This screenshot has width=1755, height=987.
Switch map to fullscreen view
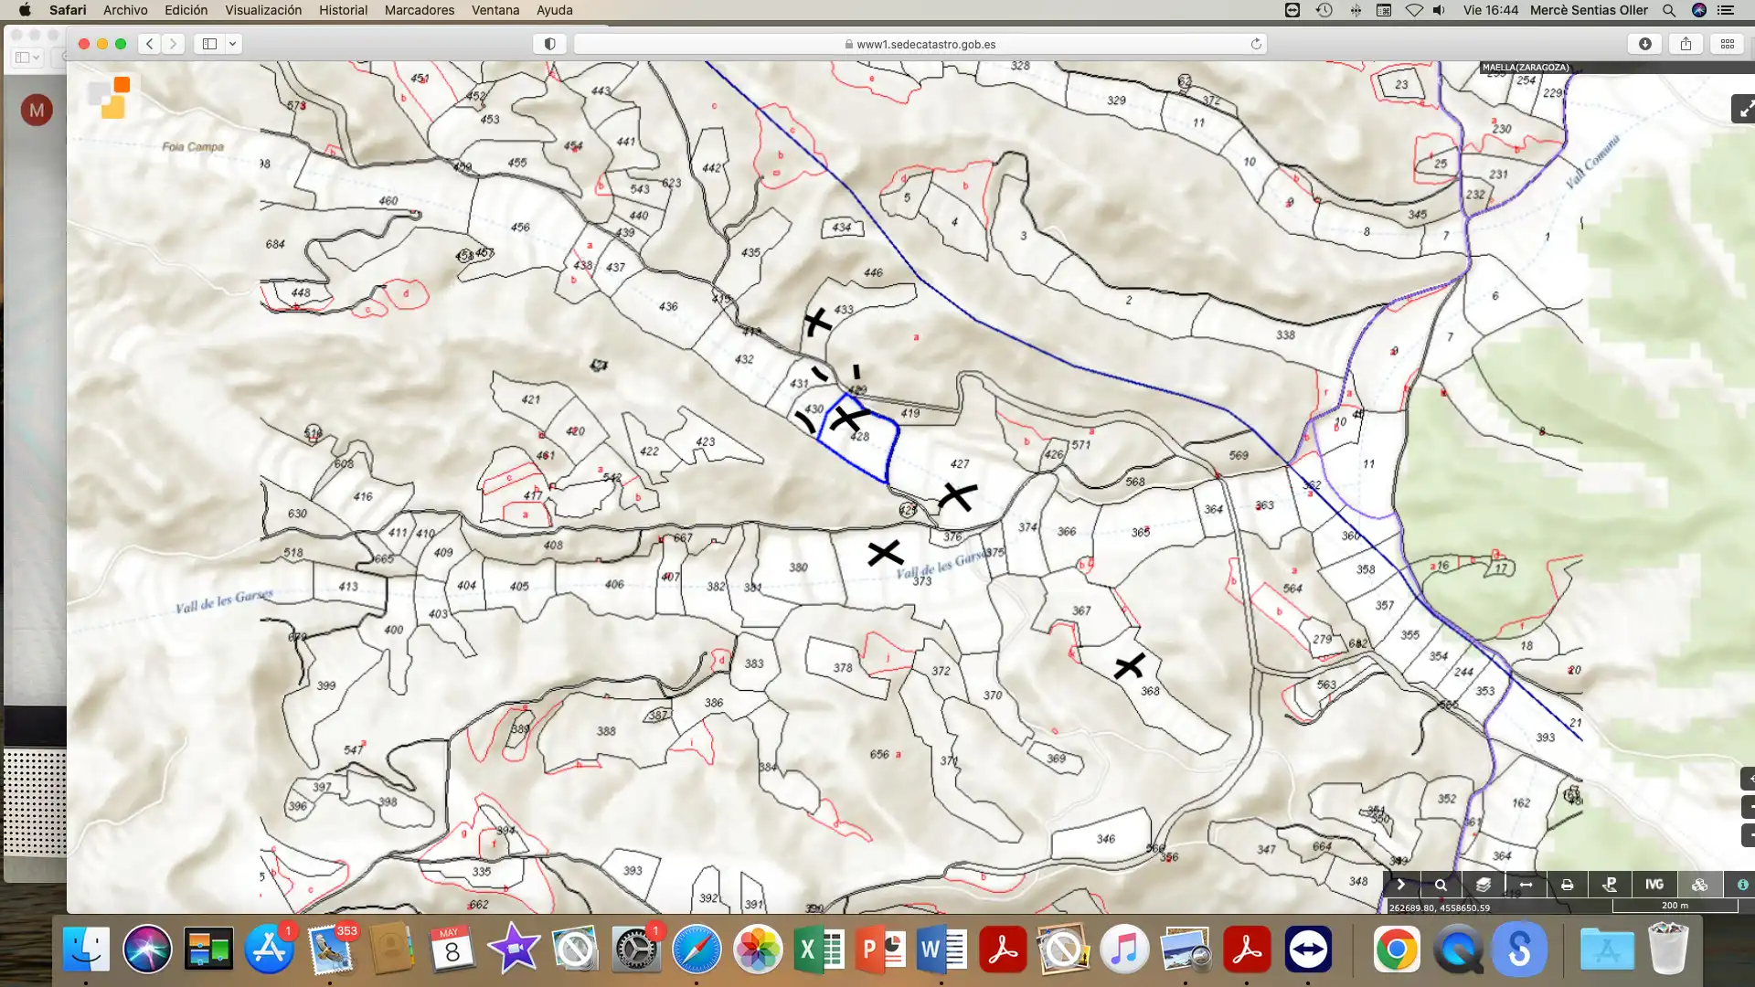click(x=1745, y=110)
